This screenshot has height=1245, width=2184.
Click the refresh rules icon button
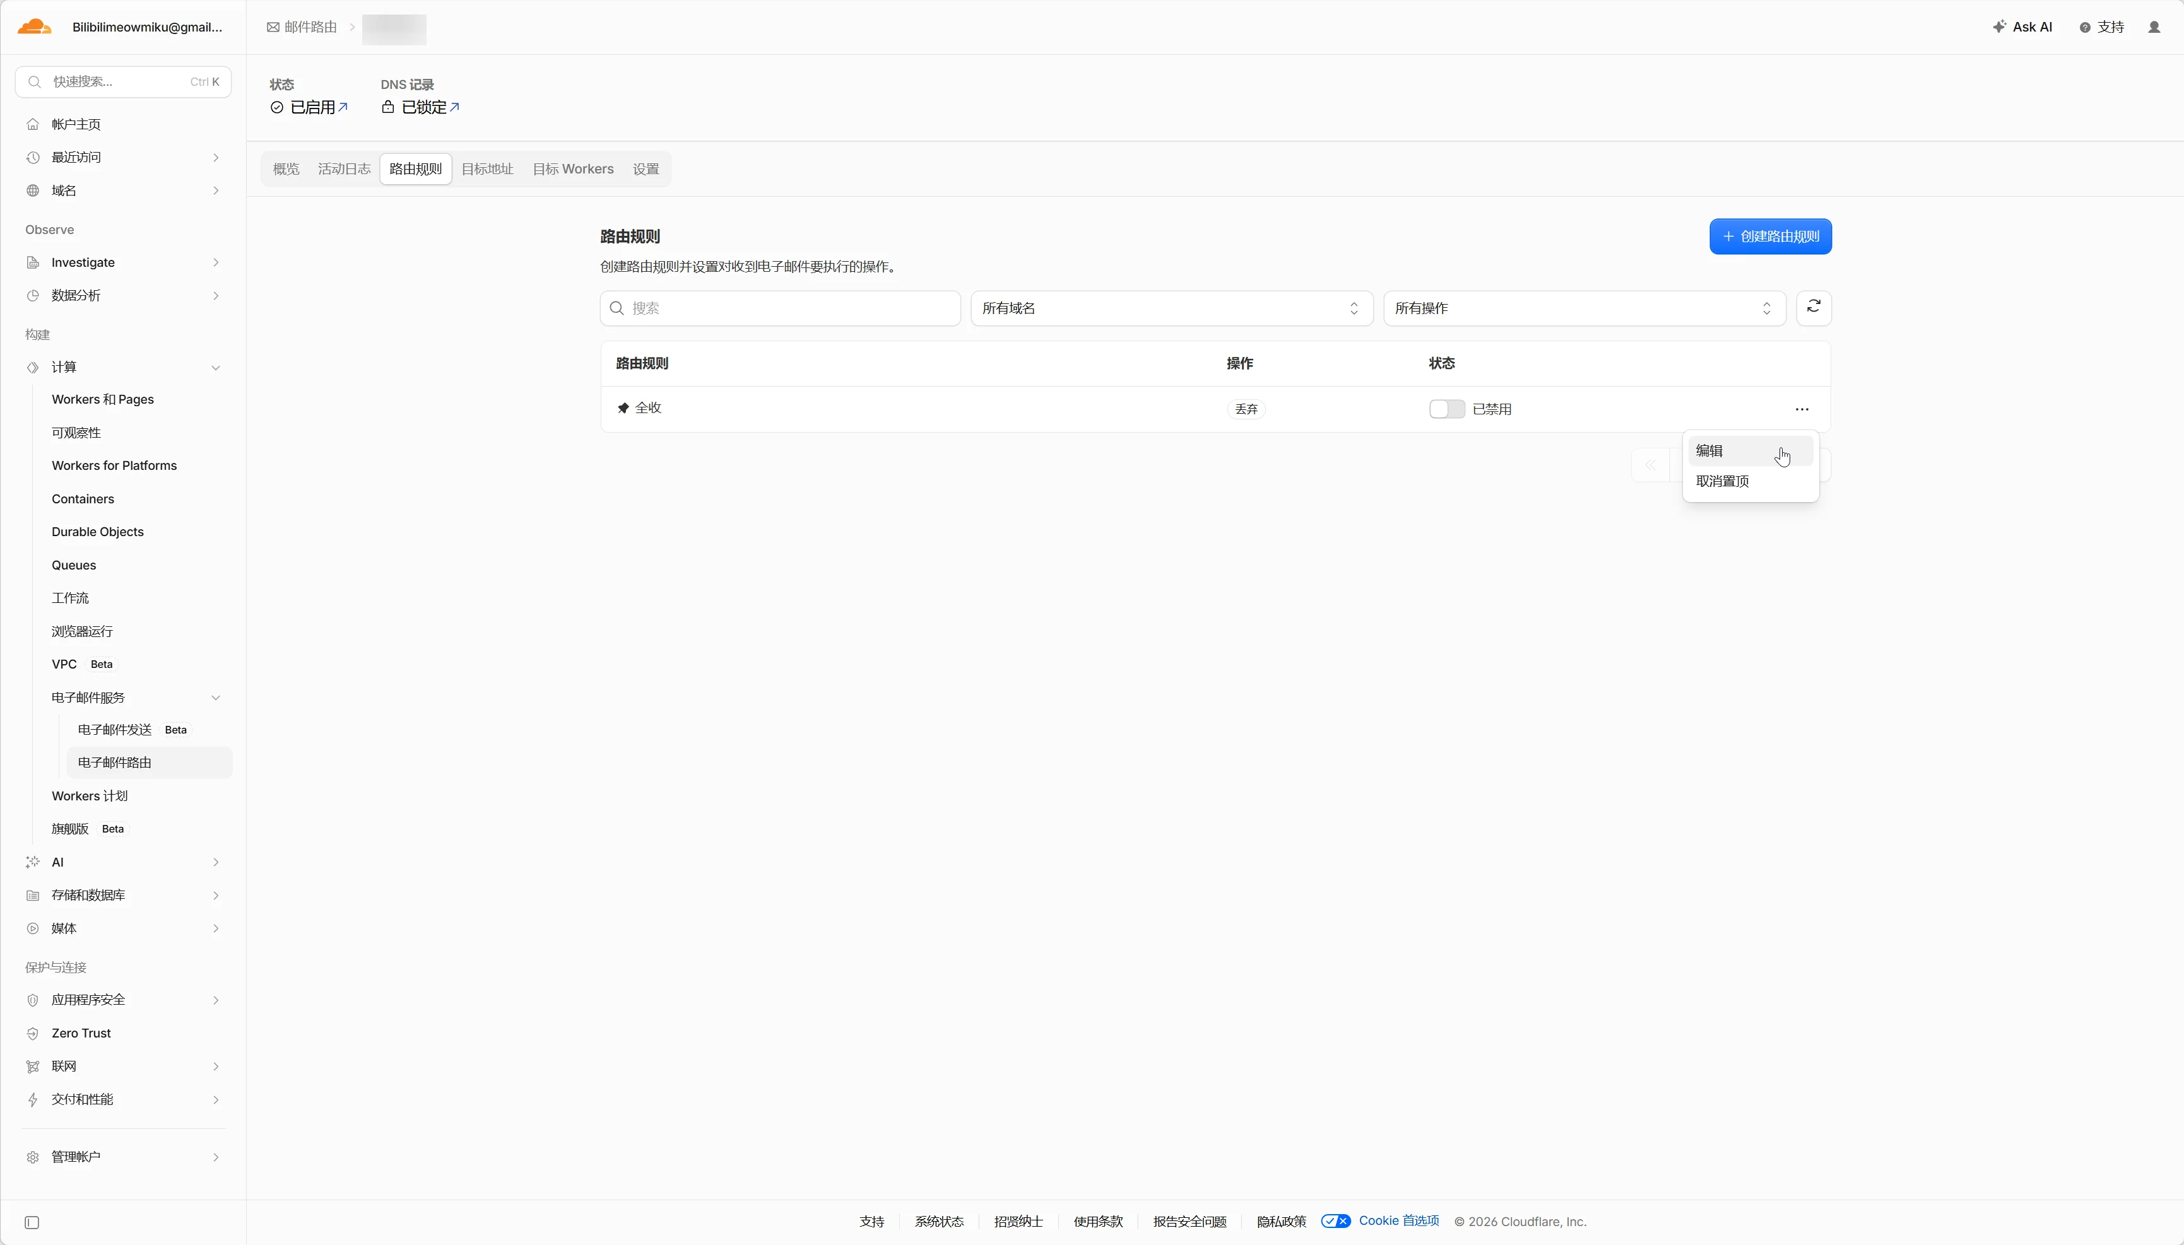[1814, 308]
